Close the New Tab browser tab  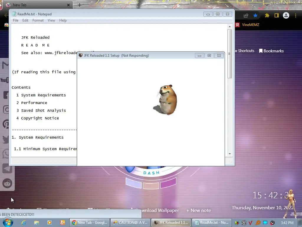(x=68, y=5)
